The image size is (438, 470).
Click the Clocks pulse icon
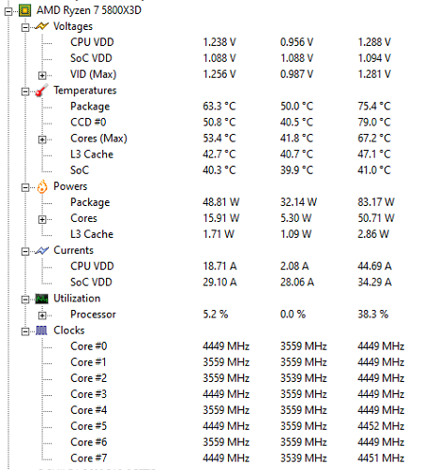coord(41,330)
